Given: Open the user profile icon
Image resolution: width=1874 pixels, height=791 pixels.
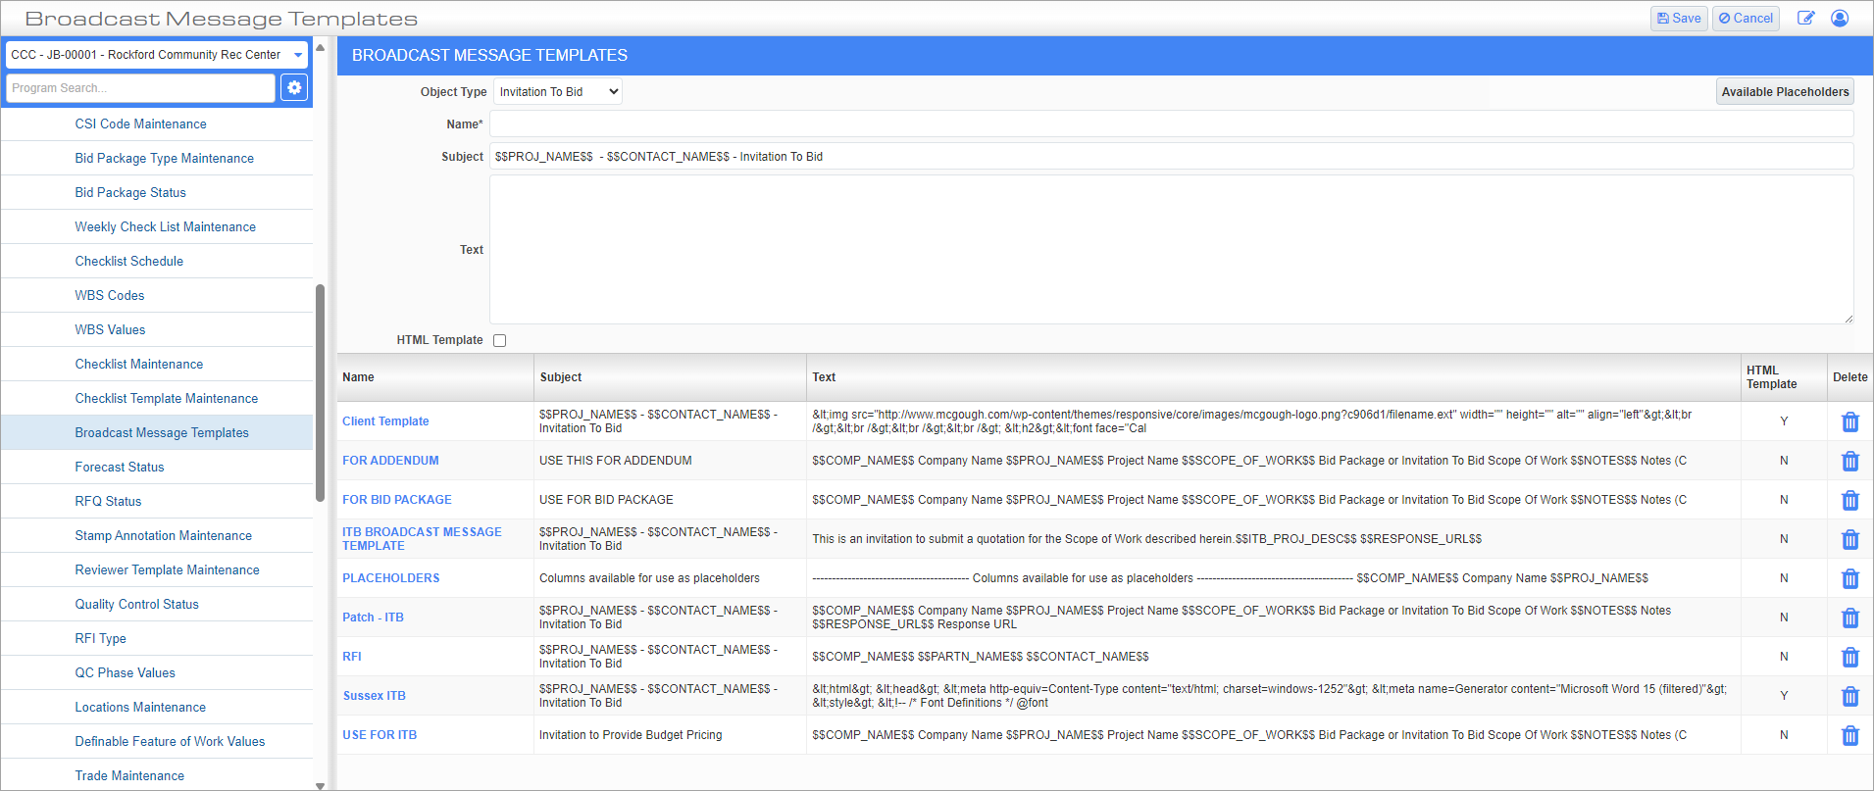Looking at the screenshot, I should (x=1840, y=19).
